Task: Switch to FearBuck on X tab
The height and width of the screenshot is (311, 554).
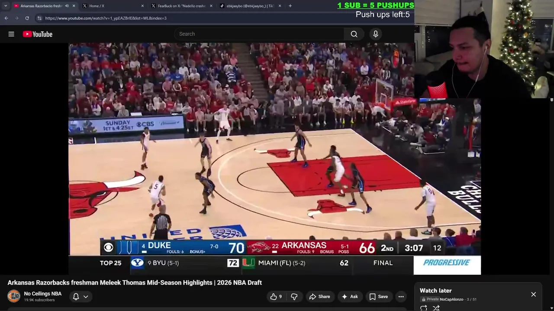Action: (181, 6)
